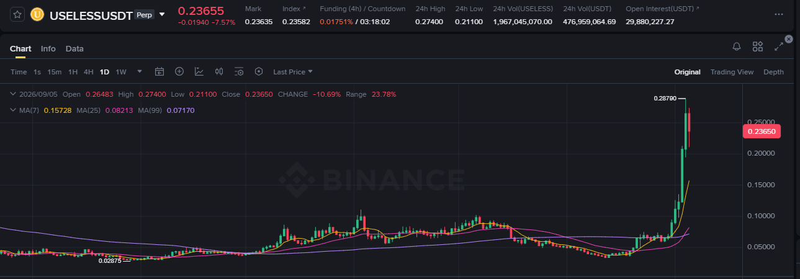Viewport: 800px width, 279px height.
Task: Select the 15m time interval
Action: pos(55,72)
